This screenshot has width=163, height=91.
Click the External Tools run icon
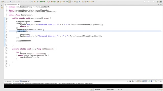48,2
